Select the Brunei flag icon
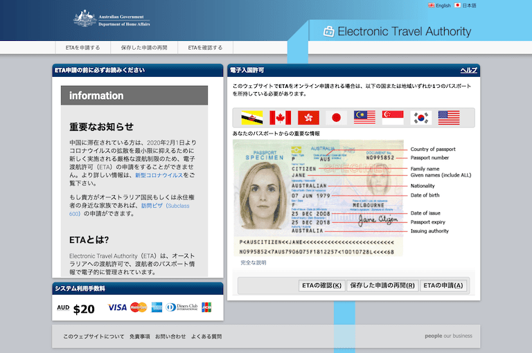 point(251,118)
